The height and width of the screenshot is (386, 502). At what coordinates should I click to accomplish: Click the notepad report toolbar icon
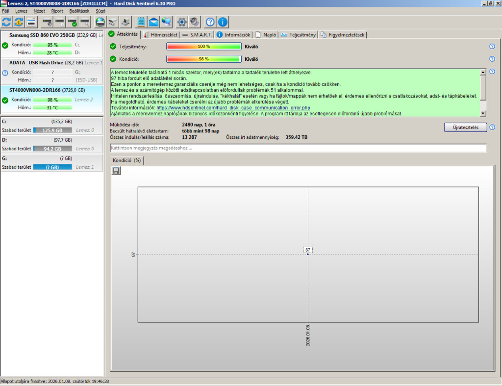pos(141,22)
